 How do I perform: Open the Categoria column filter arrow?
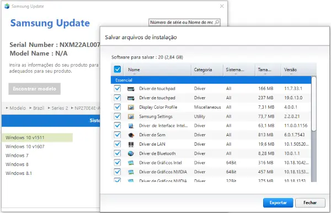coord(204,74)
